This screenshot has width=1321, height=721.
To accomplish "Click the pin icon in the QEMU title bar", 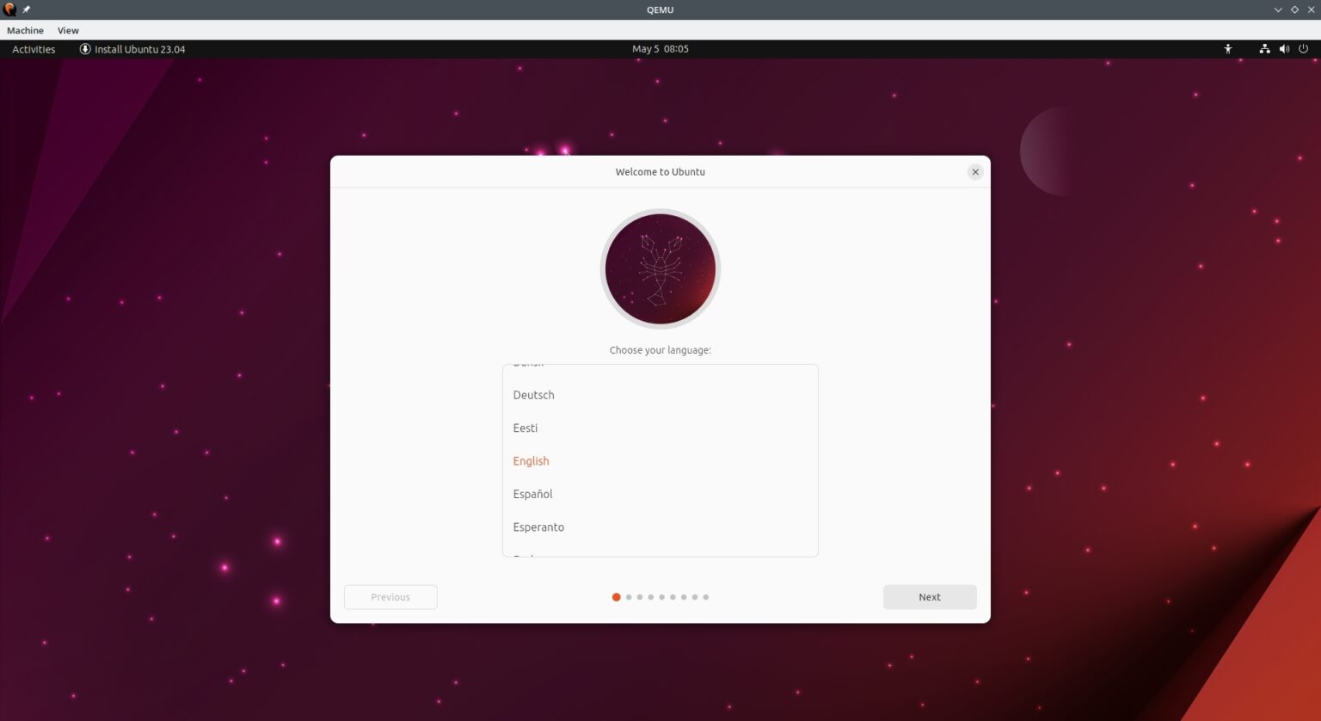I will 25,9.
